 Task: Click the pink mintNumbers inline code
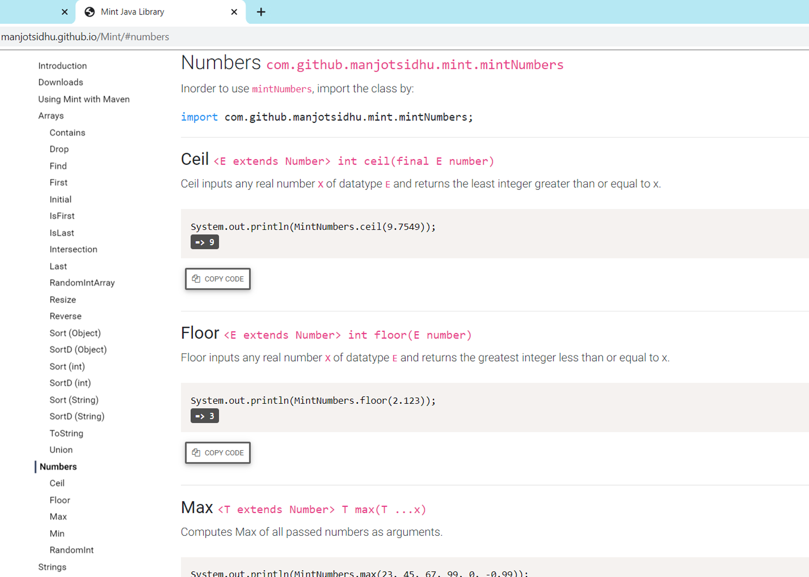(282, 89)
